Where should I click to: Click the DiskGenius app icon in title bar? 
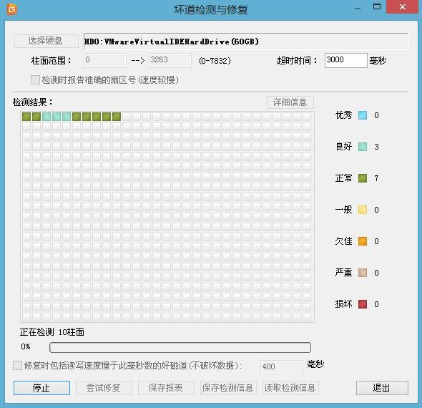pyautogui.click(x=12, y=9)
